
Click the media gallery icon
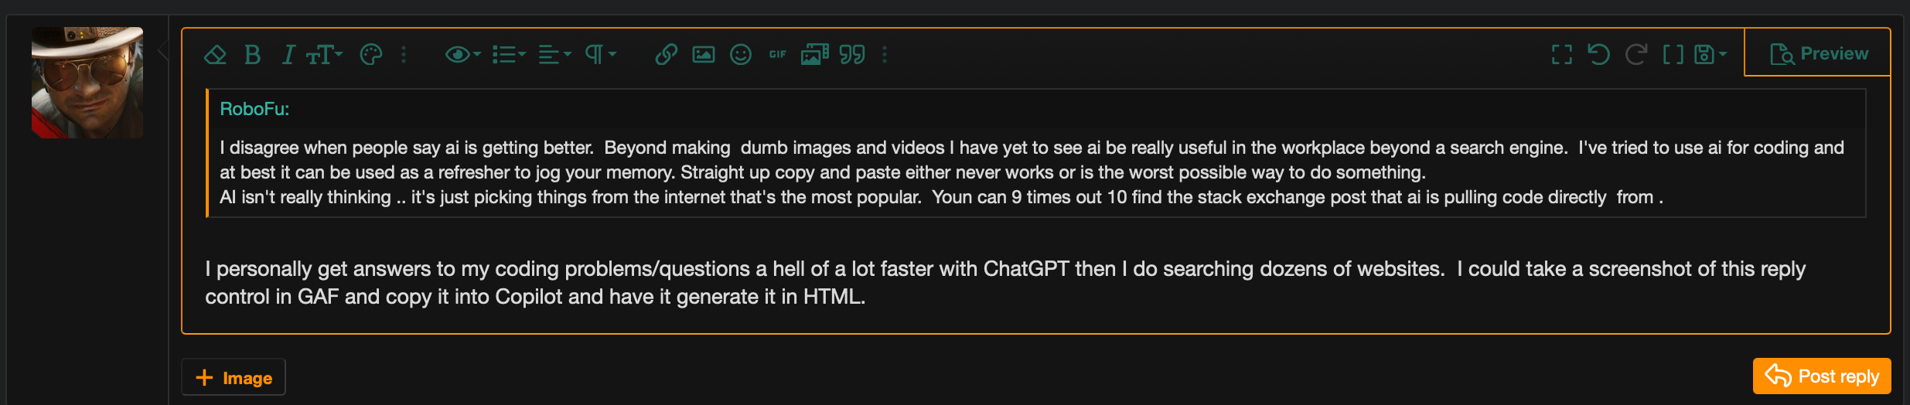coord(814,55)
